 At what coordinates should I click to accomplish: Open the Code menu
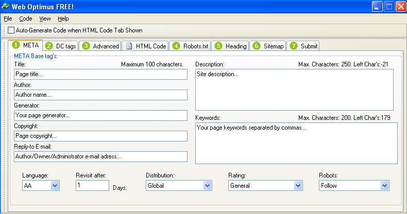[x=26, y=19]
